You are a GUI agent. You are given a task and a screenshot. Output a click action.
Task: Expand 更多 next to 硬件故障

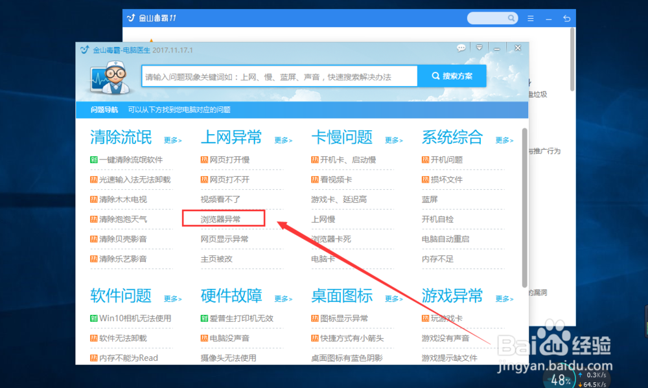coord(284,299)
